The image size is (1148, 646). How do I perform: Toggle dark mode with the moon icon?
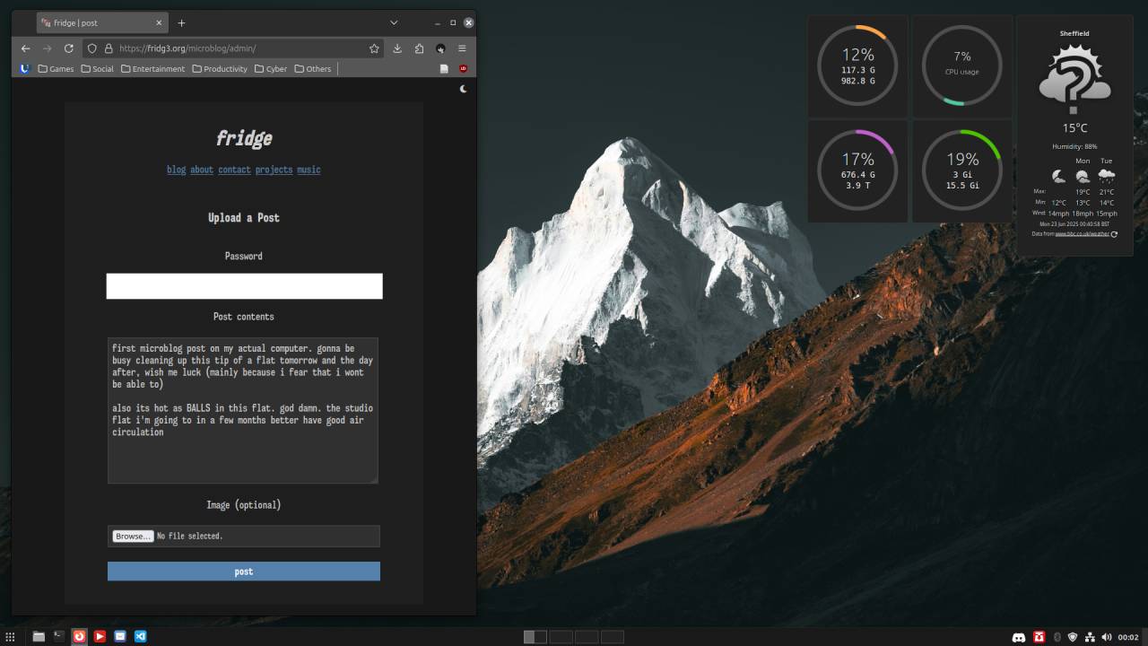click(463, 89)
